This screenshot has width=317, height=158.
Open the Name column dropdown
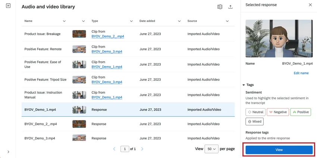coord(65,21)
